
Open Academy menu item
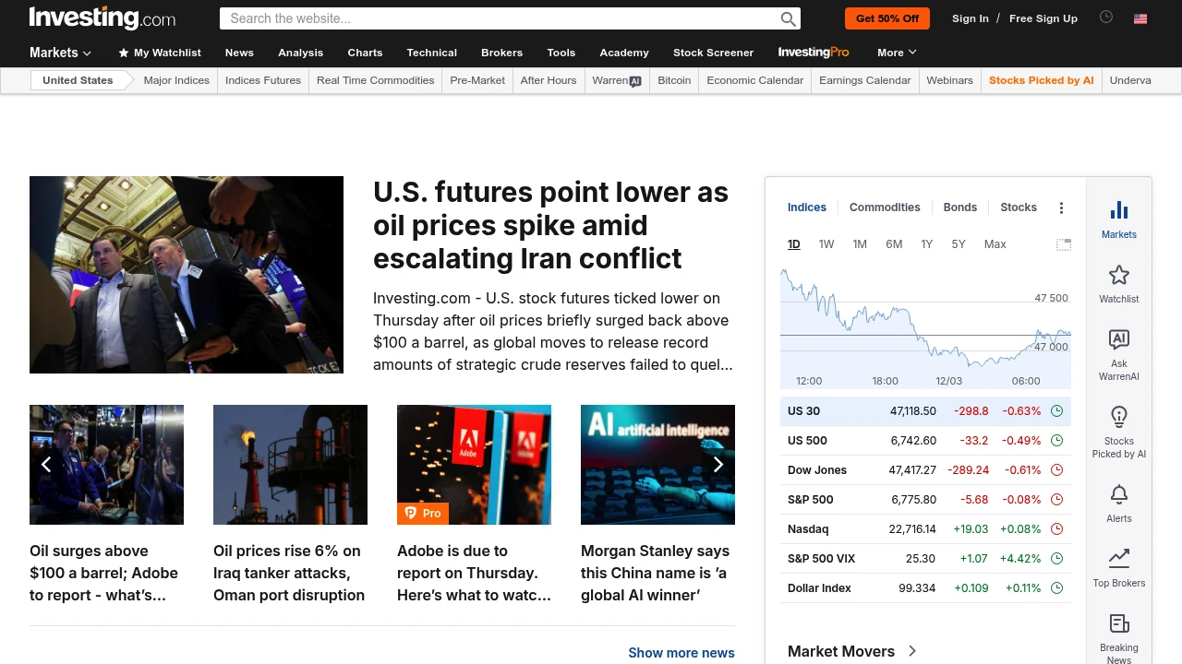[x=624, y=53]
